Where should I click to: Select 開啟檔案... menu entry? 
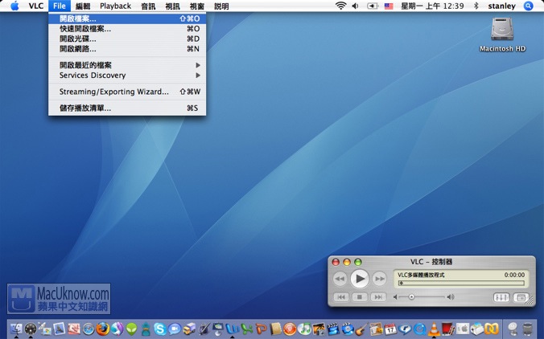tap(127, 18)
